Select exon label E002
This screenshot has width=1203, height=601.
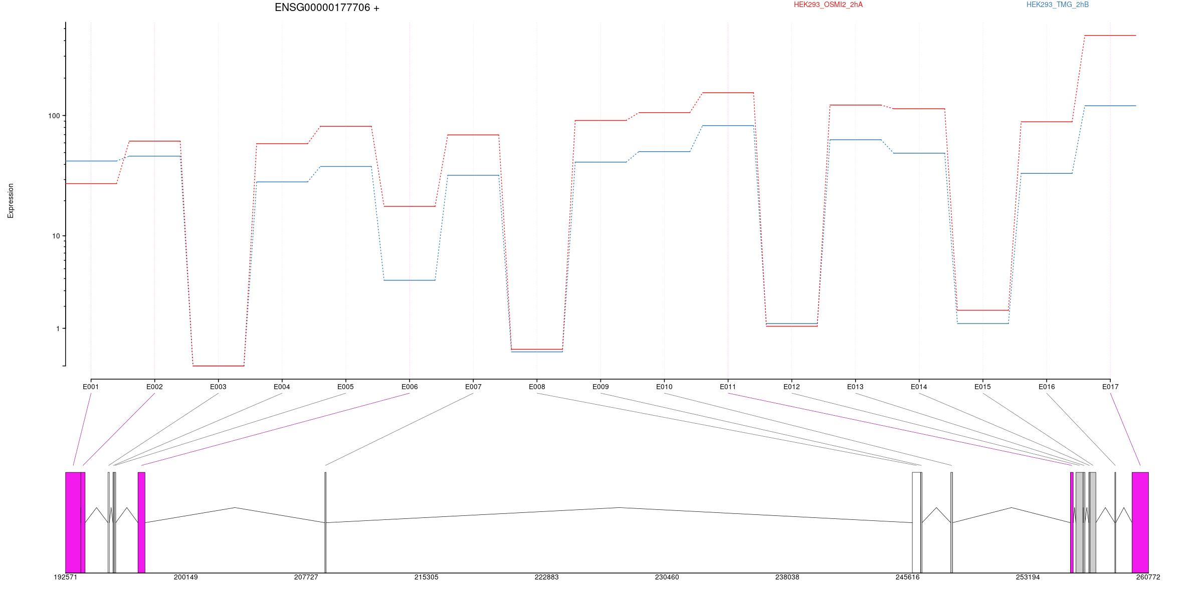point(154,387)
